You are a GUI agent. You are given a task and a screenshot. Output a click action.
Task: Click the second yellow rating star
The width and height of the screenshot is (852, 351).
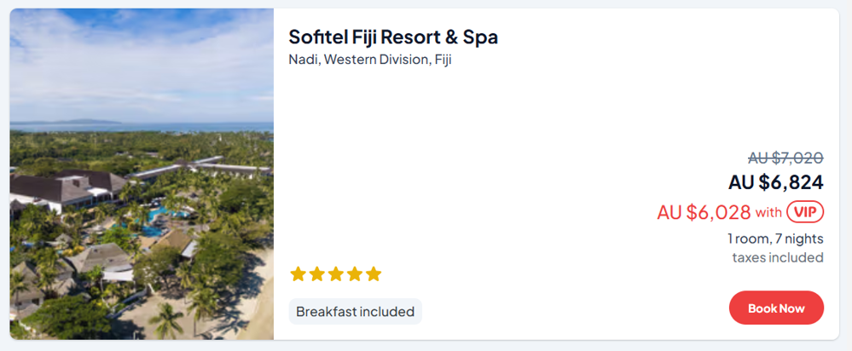pyautogui.click(x=316, y=274)
